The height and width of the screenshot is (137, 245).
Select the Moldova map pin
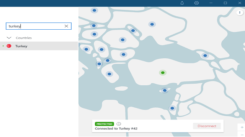pos(133,30)
